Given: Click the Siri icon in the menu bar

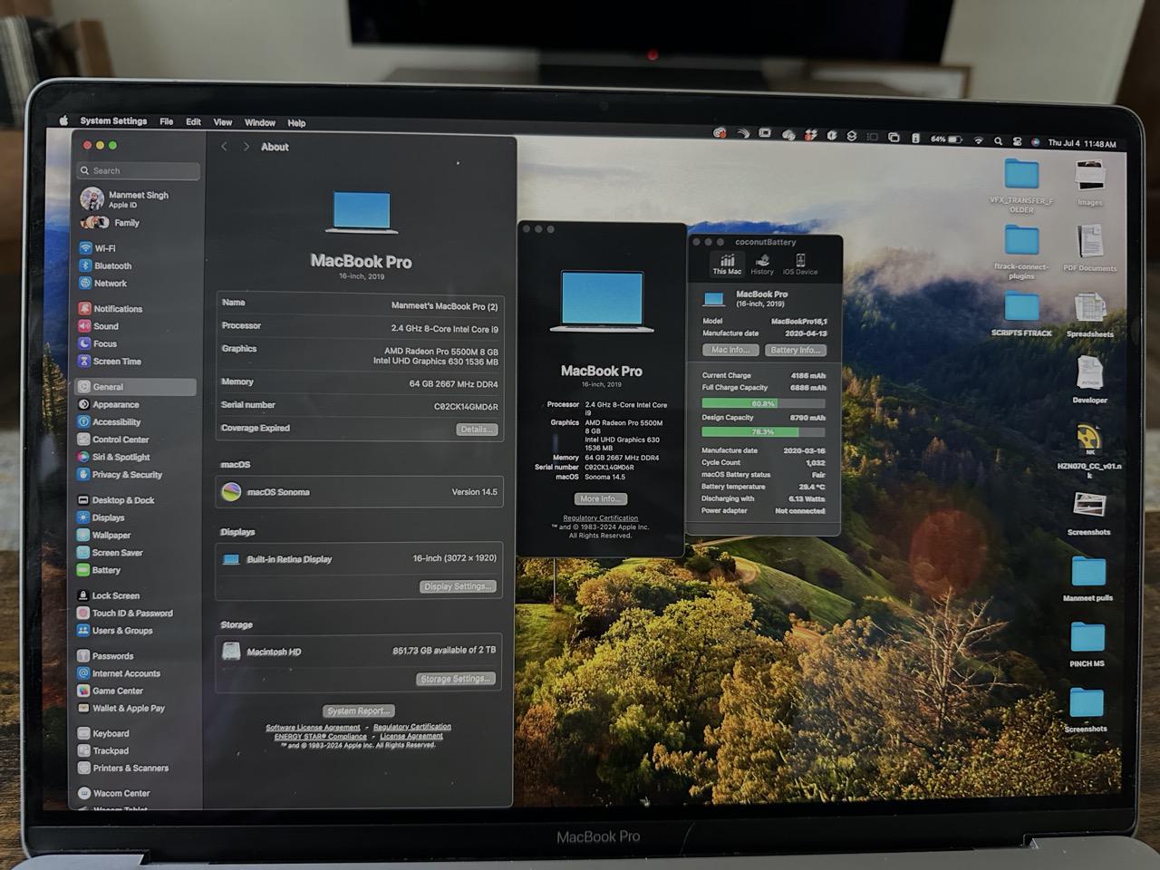Looking at the screenshot, I should pos(1035,141).
